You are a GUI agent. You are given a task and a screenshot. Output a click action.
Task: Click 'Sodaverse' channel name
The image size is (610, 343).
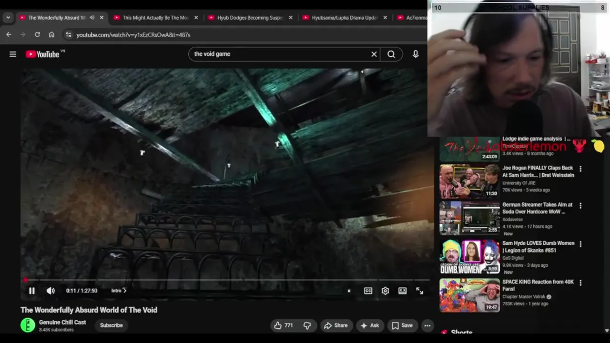(512, 220)
